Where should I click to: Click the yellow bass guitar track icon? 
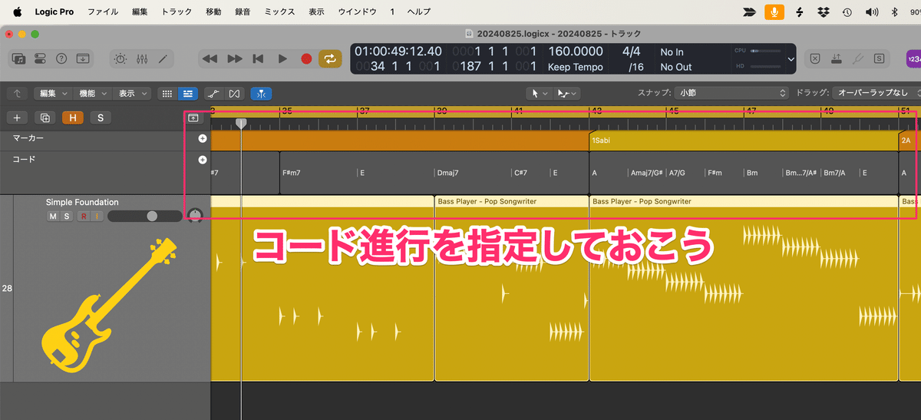click(108, 306)
